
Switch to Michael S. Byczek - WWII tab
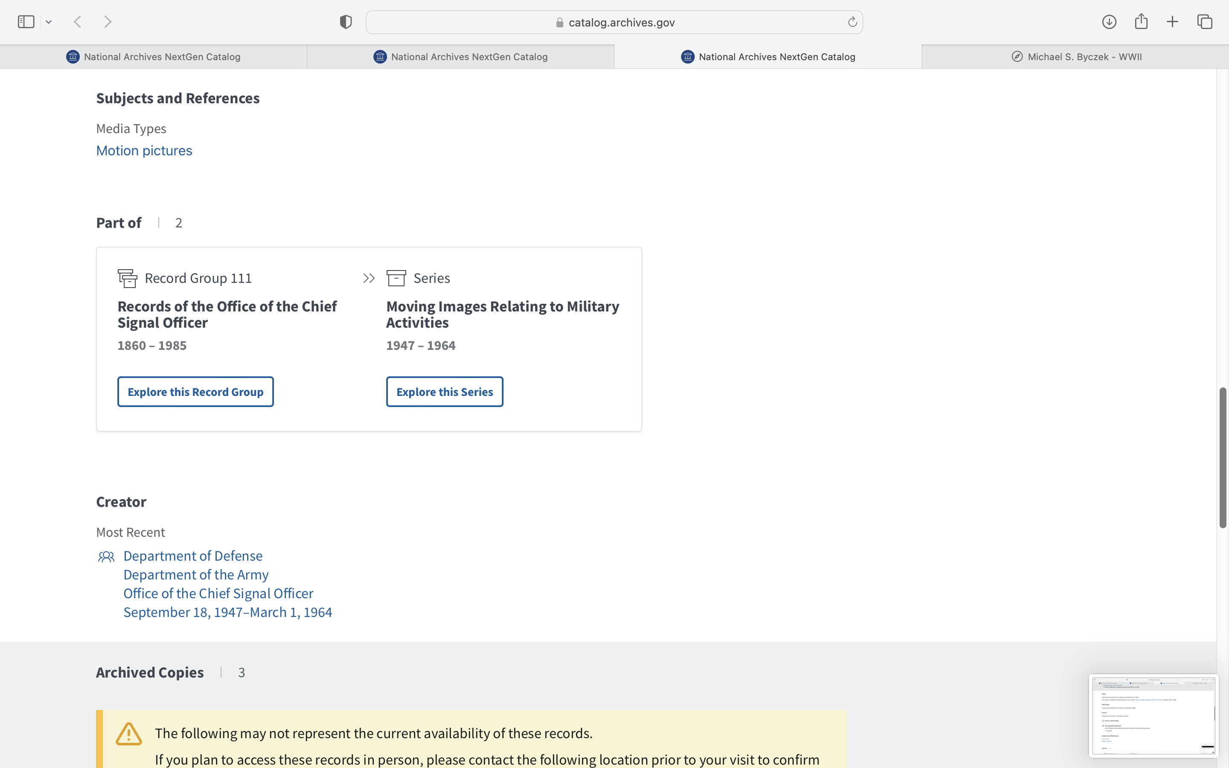pos(1076,57)
